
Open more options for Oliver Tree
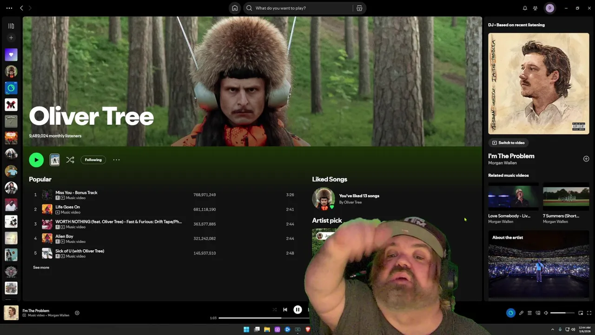pos(116,160)
